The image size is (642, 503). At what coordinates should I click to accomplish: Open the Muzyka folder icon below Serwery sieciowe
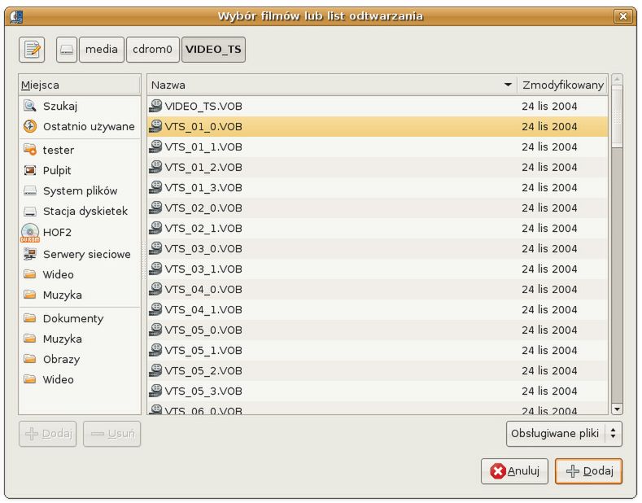tap(30, 295)
